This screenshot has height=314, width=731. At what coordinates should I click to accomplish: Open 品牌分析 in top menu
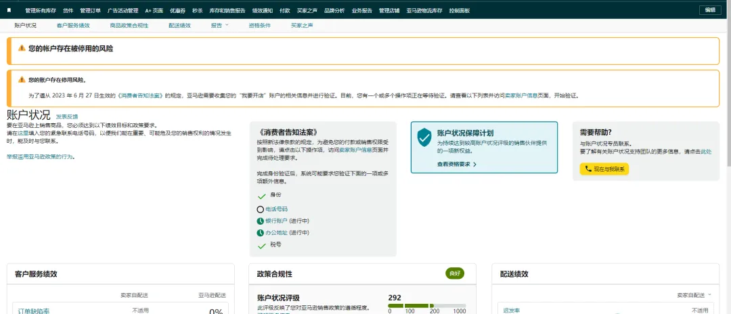coord(334,10)
